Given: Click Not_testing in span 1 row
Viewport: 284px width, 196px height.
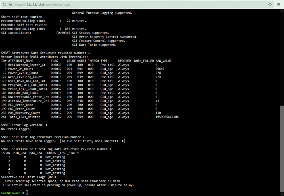Looking at the screenshot, I should click(55, 157).
